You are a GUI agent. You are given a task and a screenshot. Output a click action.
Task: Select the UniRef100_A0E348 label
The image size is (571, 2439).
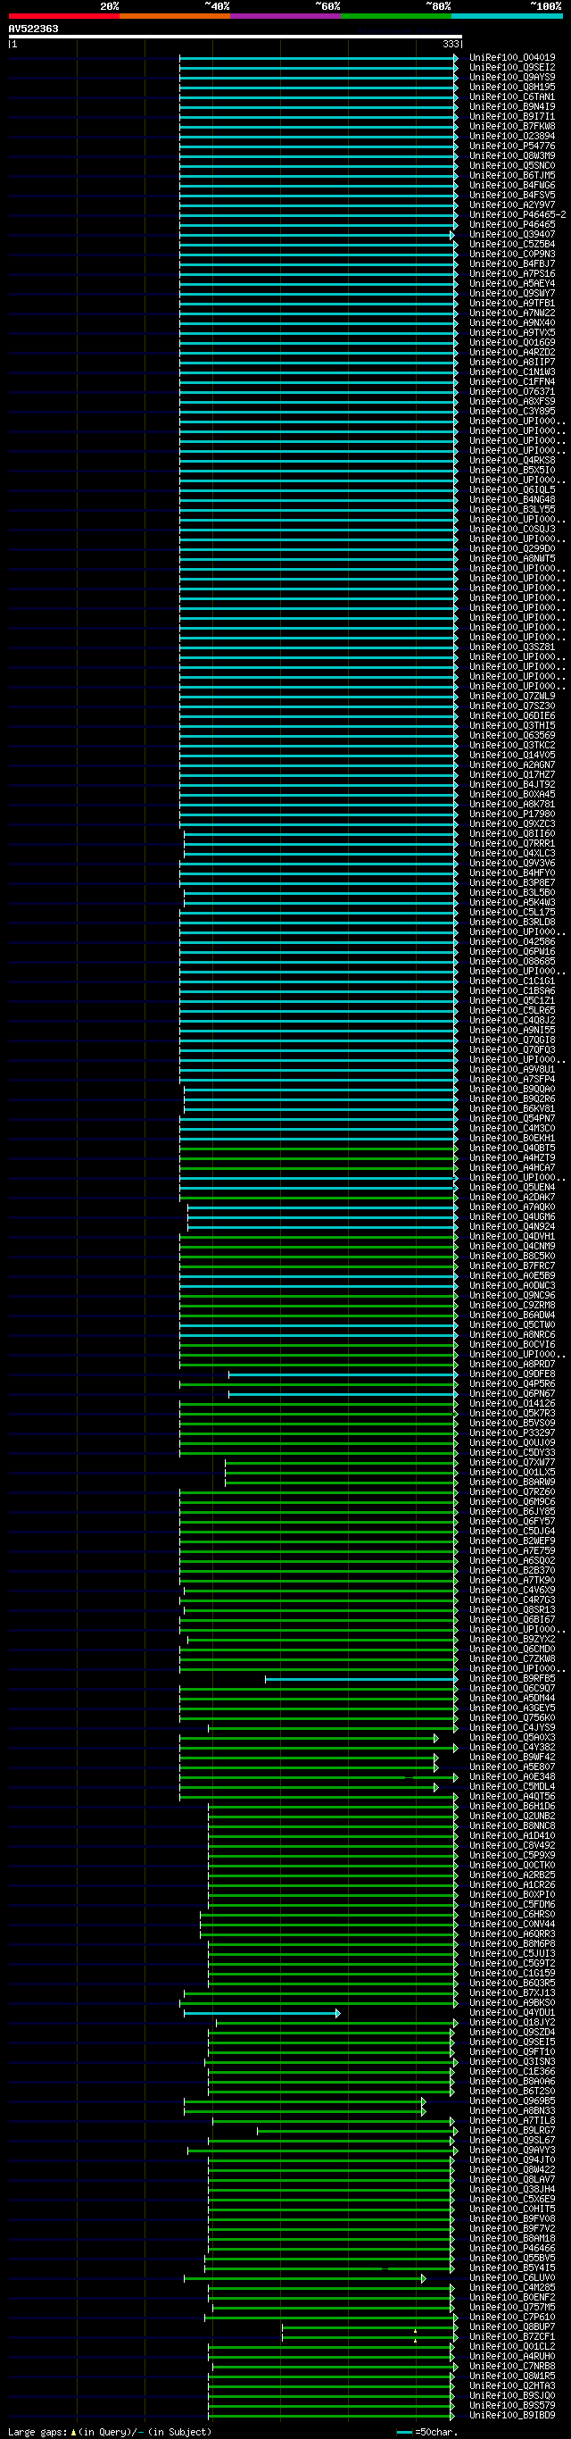click(x=512, y=1777)
